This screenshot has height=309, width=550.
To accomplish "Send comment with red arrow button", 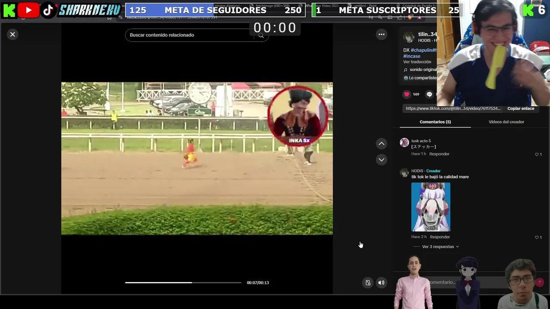I will coord(540,282).
